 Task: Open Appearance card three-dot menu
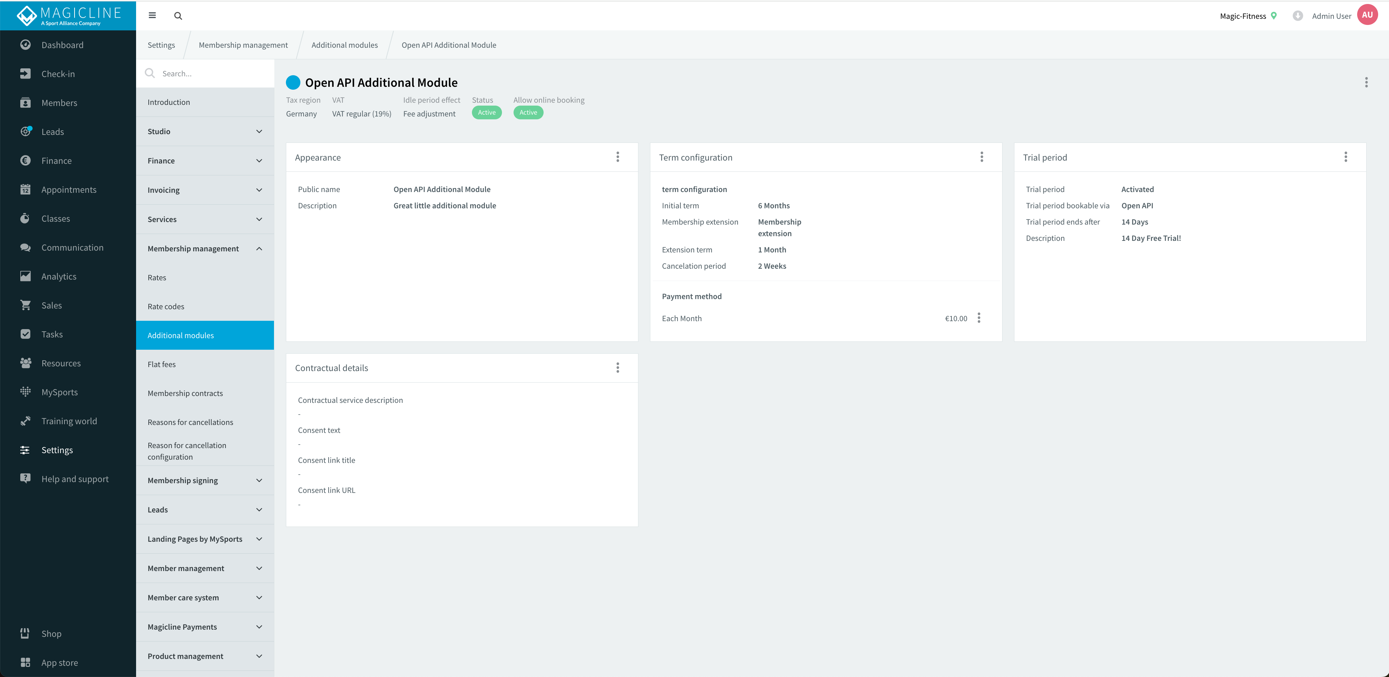(x=617, y=157)
